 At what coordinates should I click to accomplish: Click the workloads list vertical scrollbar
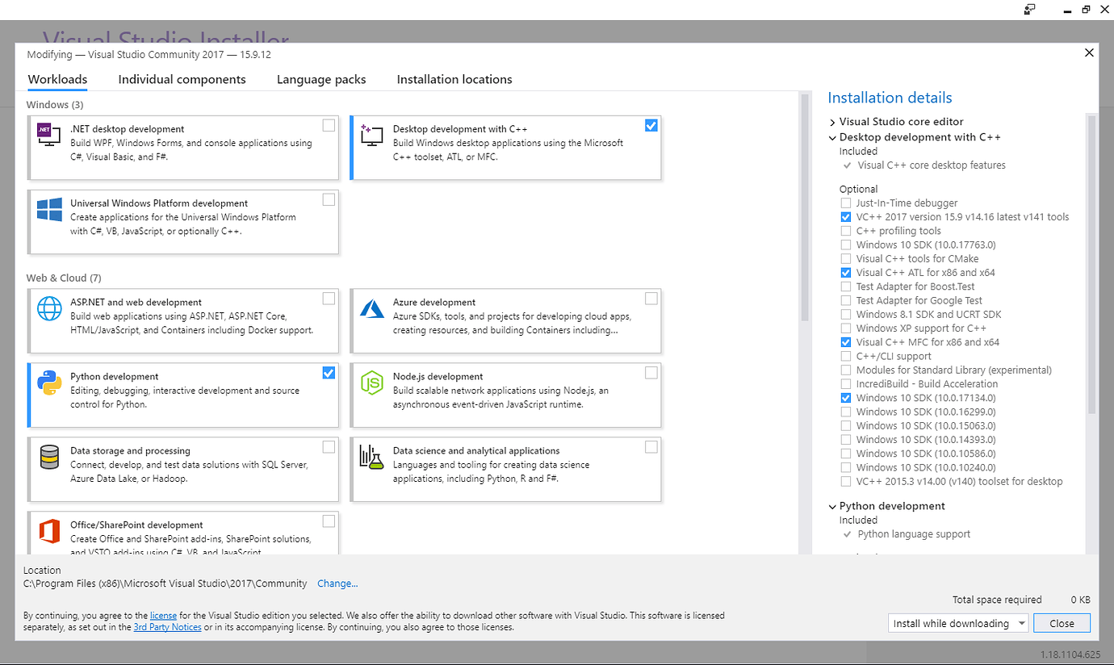click(x=804, y=210)
